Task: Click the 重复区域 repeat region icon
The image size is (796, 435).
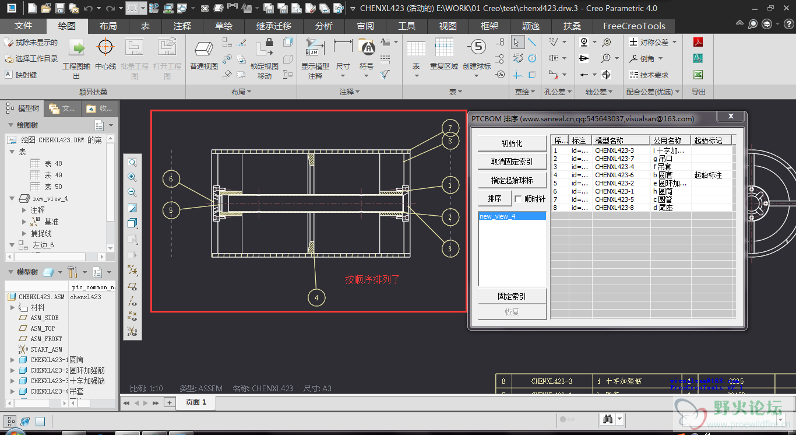Action: [x=444, y=48]
